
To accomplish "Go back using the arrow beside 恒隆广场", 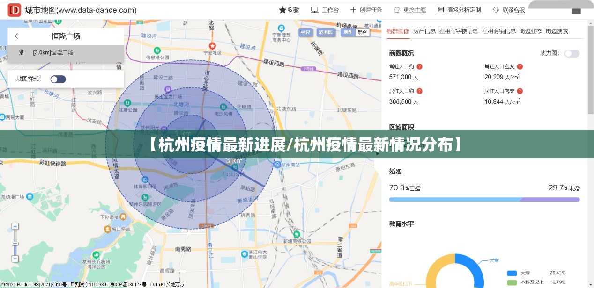I will coord(17,36).
